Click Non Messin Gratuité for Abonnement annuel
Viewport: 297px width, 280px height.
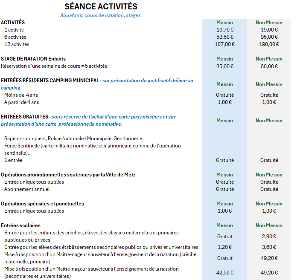pyautogui.click(x=269, y=189)
